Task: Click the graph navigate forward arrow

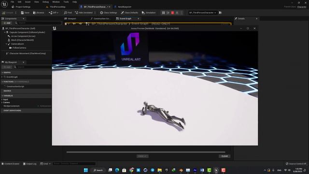Action: [80, 24]
